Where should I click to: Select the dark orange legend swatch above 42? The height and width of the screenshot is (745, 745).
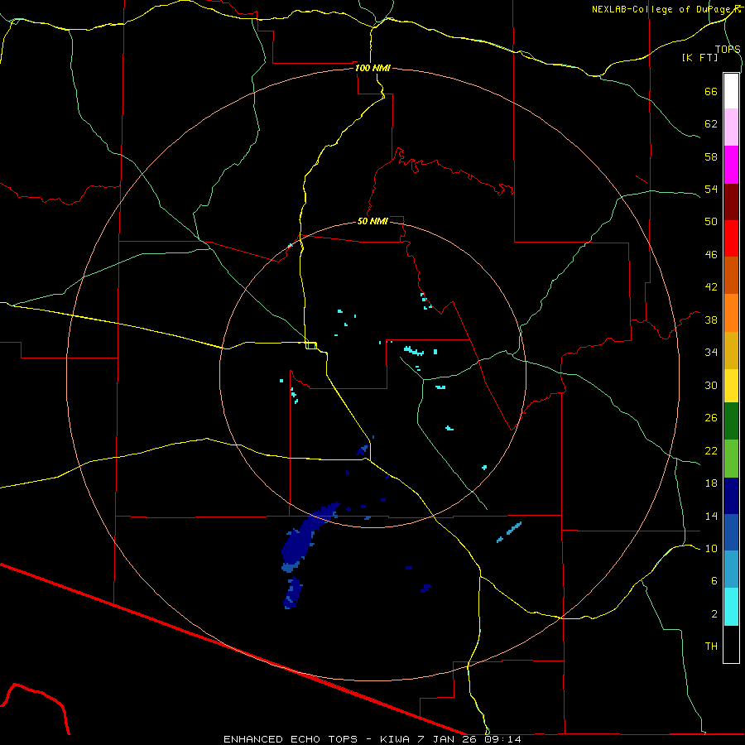(731, 276)
